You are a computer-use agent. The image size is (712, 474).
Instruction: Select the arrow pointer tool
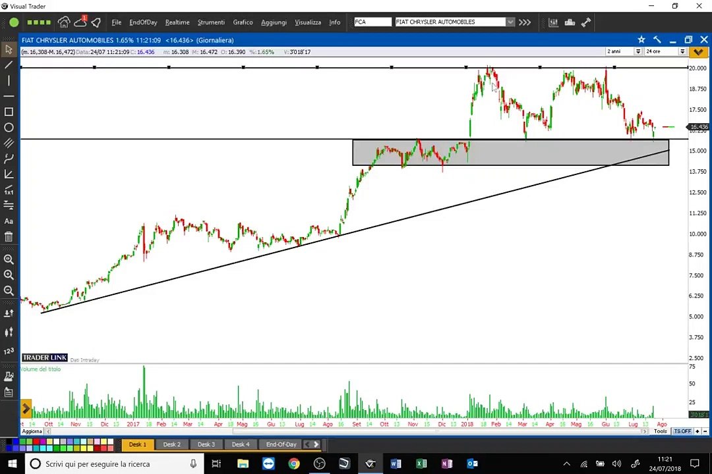tap(9, 49)
